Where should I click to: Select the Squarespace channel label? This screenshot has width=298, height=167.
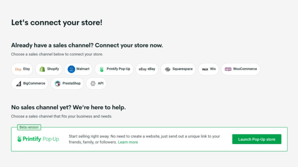point(182,69)
